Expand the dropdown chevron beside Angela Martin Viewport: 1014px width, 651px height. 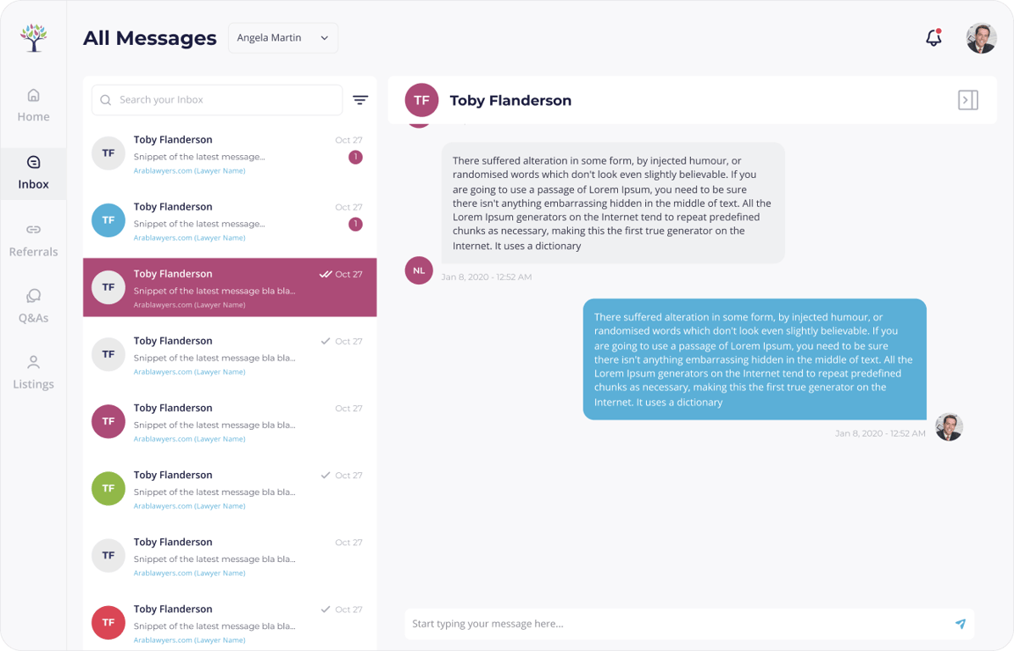point(325,38)
